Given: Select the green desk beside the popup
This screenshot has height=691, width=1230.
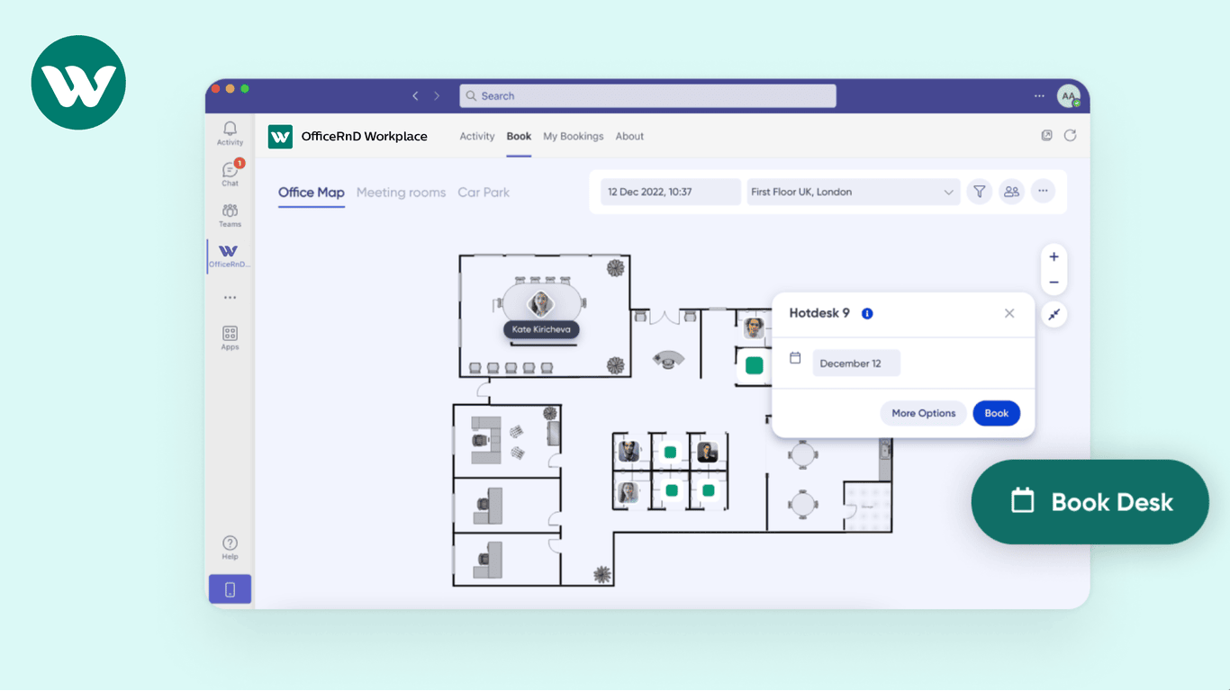Looking at the screenshot, I should tap(755, 365).
